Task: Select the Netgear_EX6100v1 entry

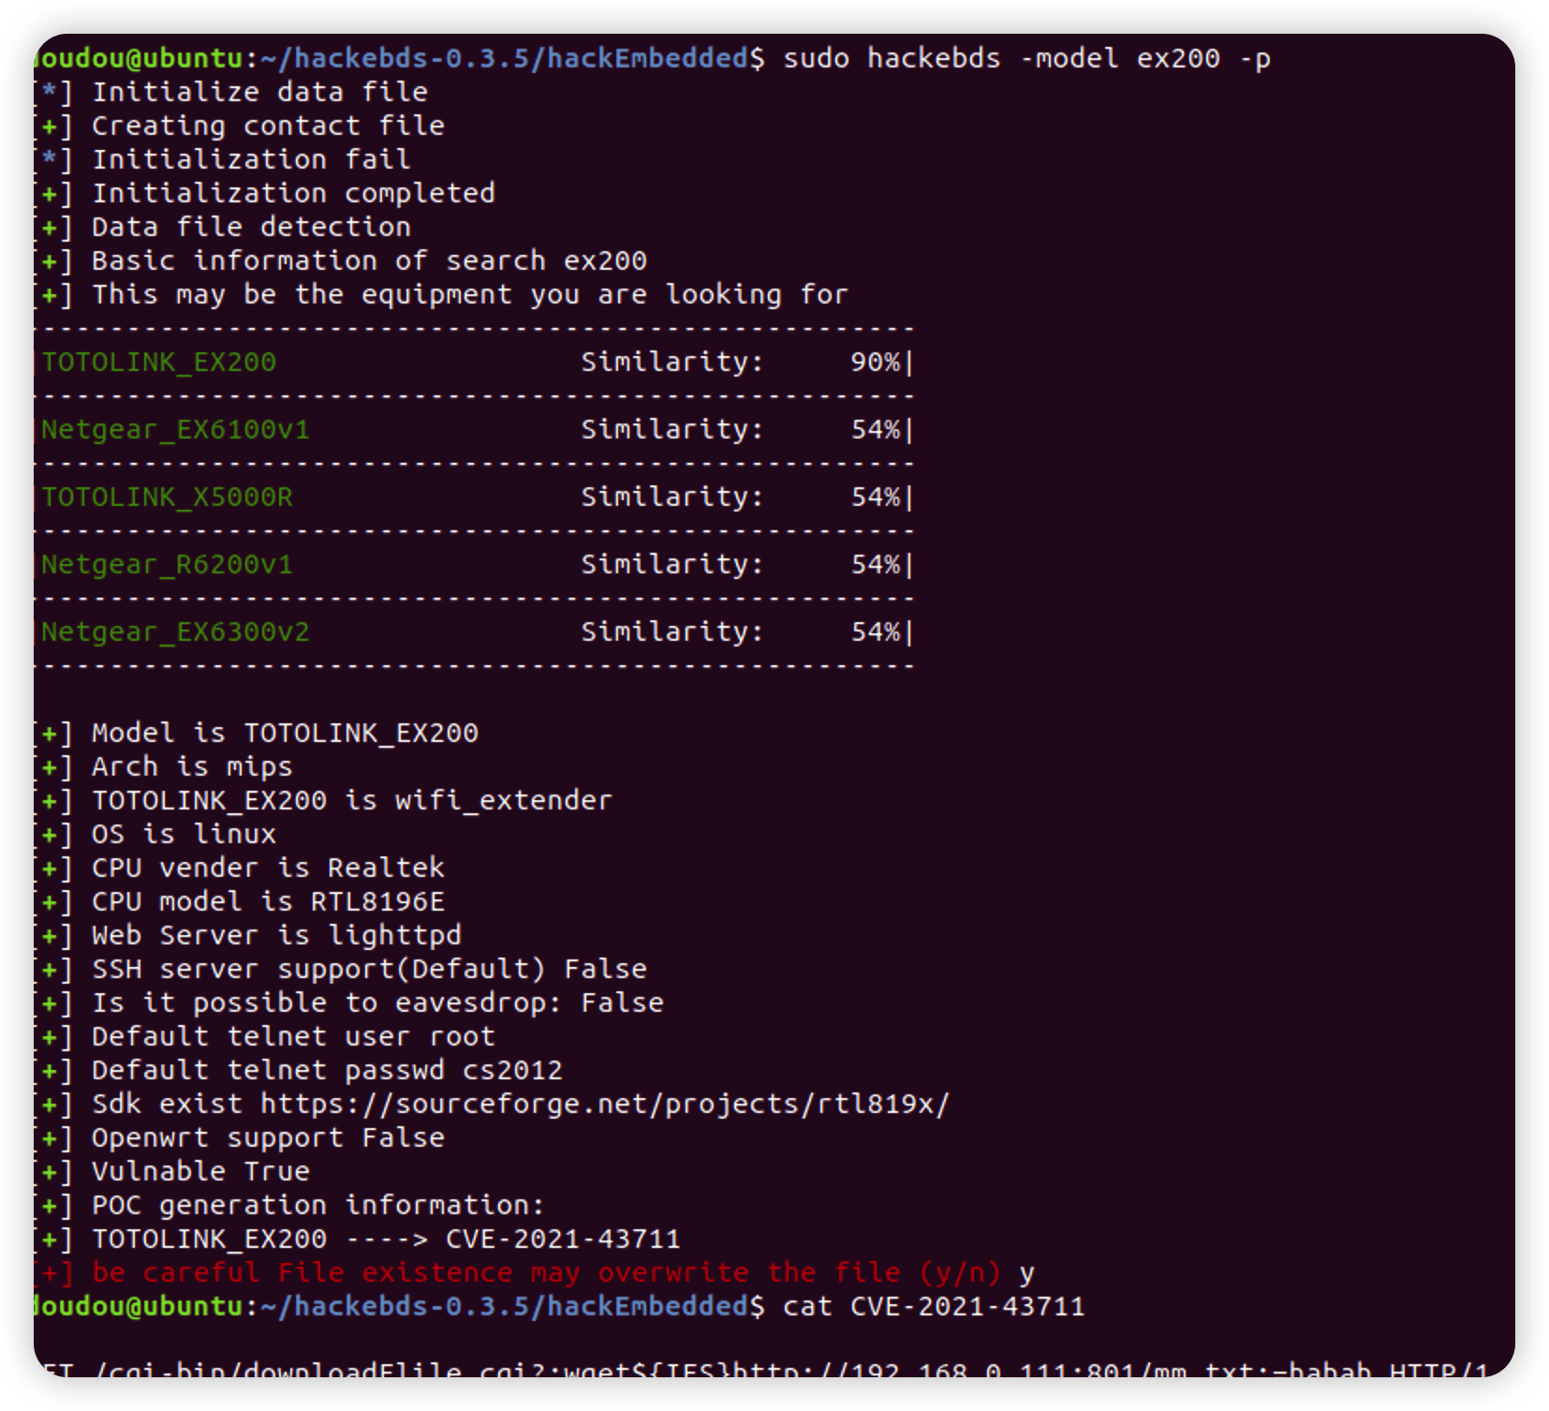Action: click(175, 430)
